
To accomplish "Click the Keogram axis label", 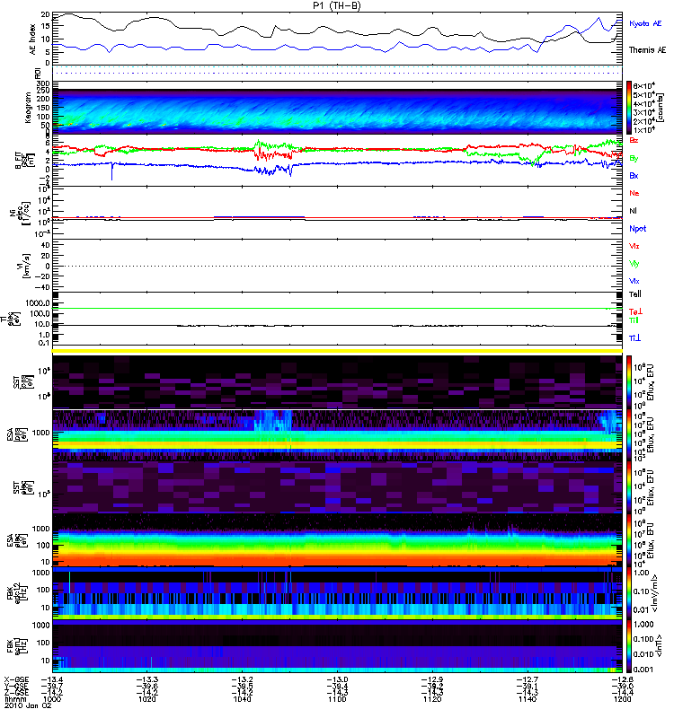I will 29,108.
